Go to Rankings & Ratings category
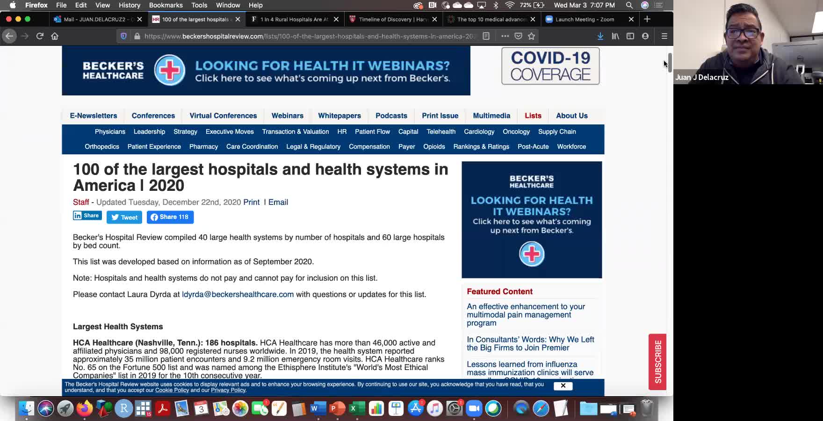823x421 pixels. 481,146
